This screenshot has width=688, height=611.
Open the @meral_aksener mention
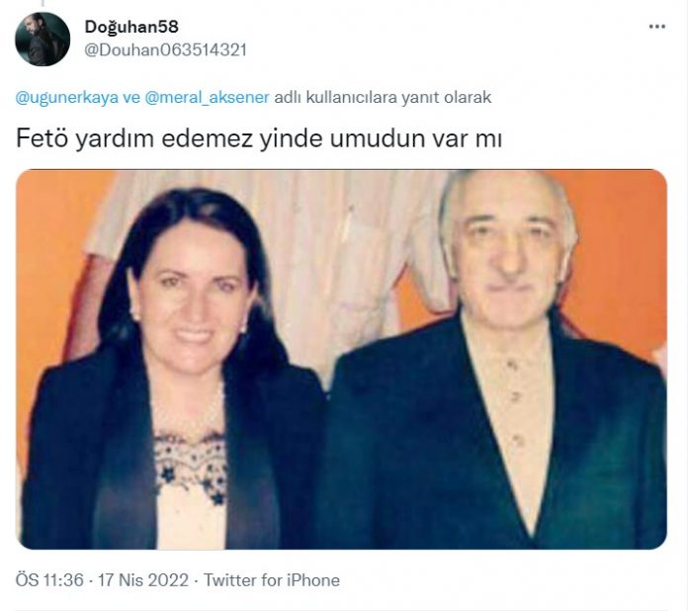point(207,97)
